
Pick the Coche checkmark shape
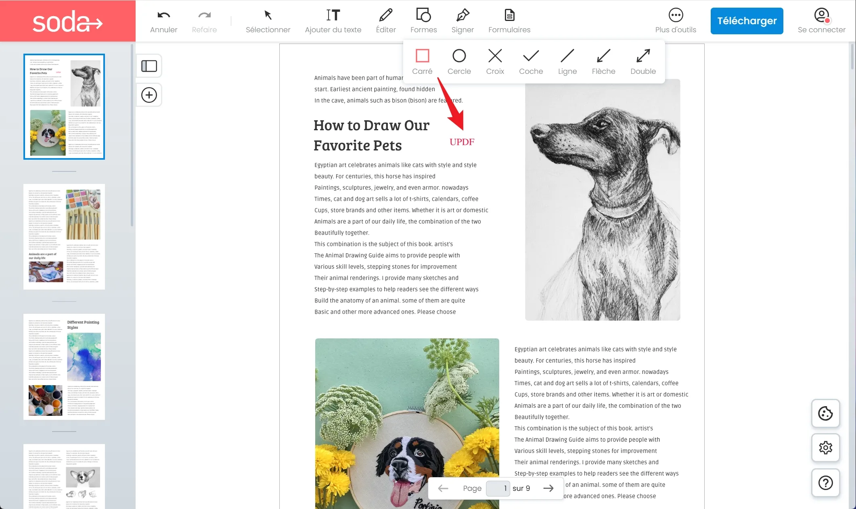(531, 60)
